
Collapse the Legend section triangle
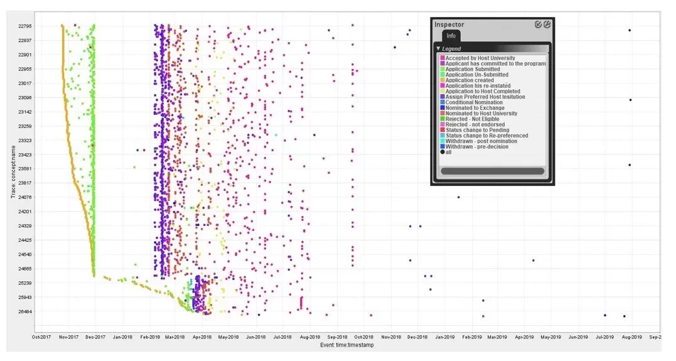click(437, 48)
